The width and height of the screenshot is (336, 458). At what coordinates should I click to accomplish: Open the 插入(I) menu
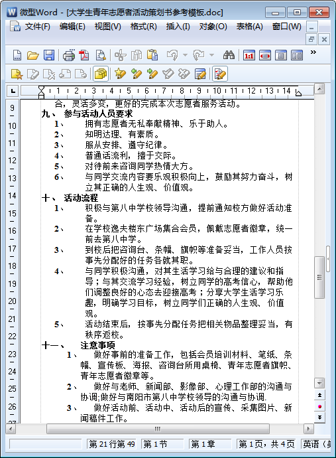pyautogui.click(x=178, y=27)
